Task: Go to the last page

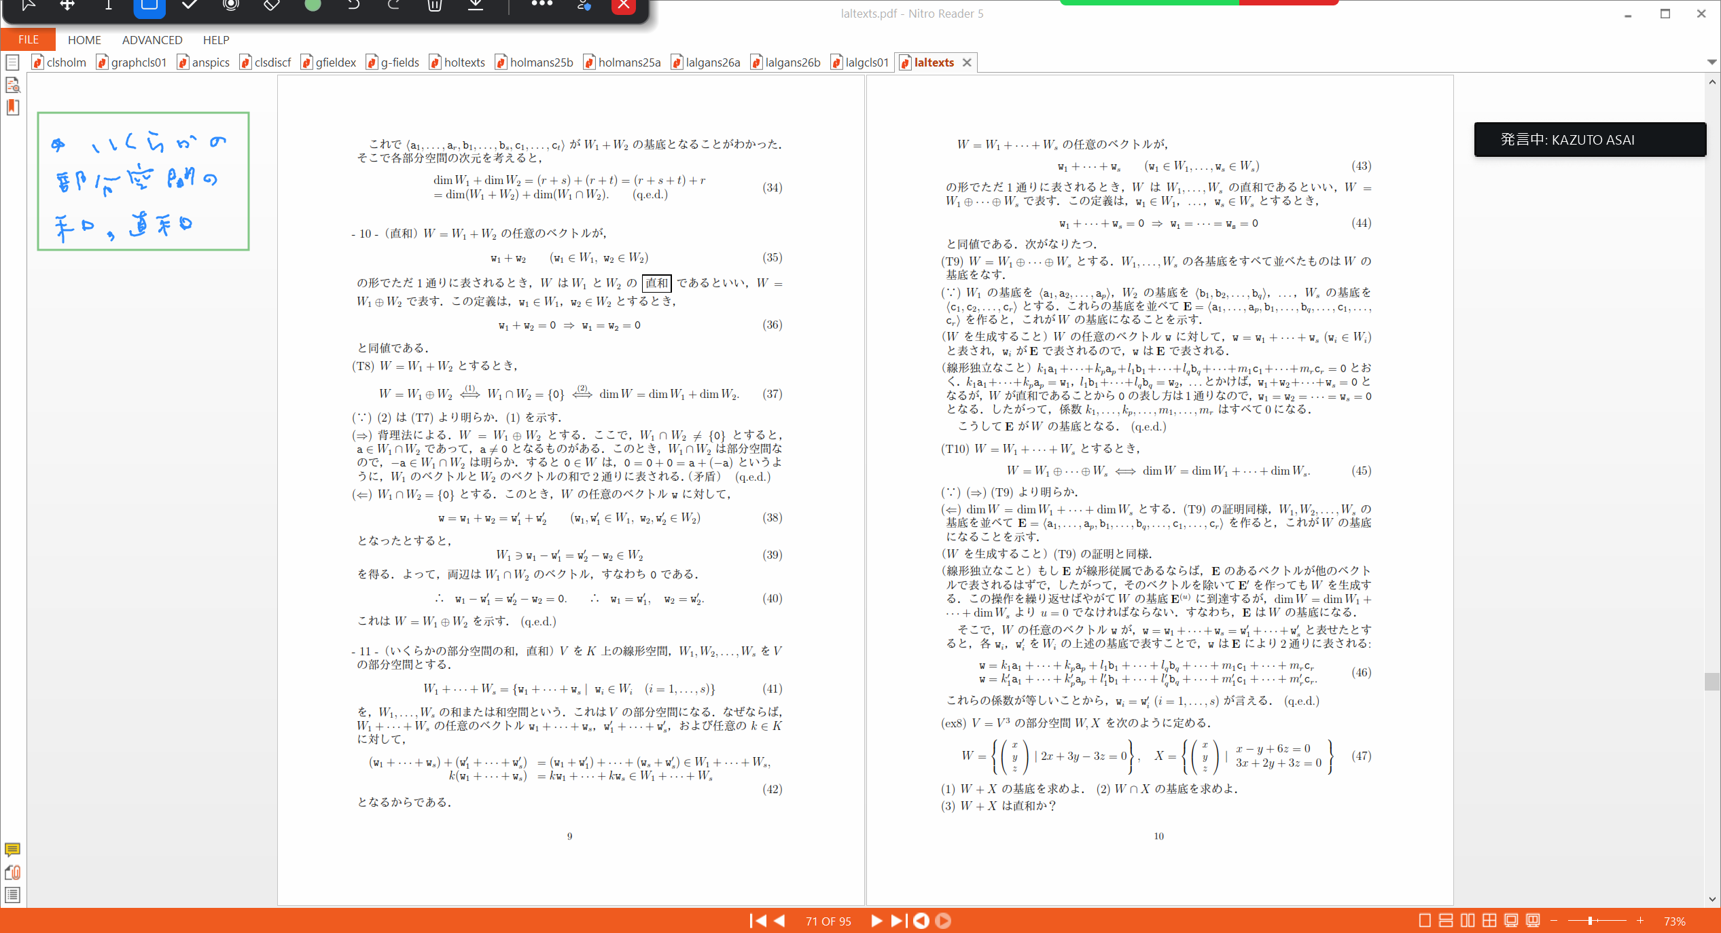Action: pos(898,921)
